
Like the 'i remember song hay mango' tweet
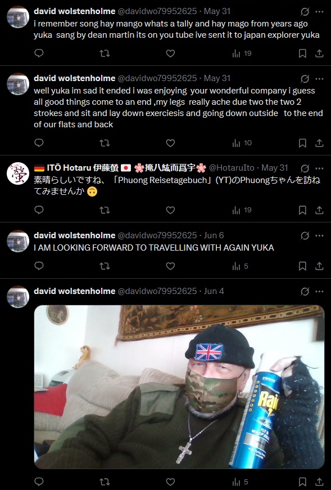(170, 54)
